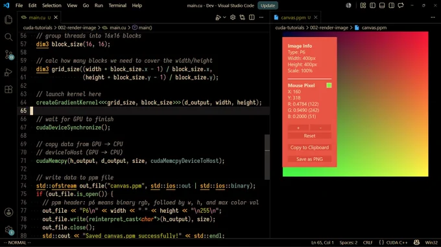
Task: Change CRLF line ending setting
Action: tap(368, 242)
